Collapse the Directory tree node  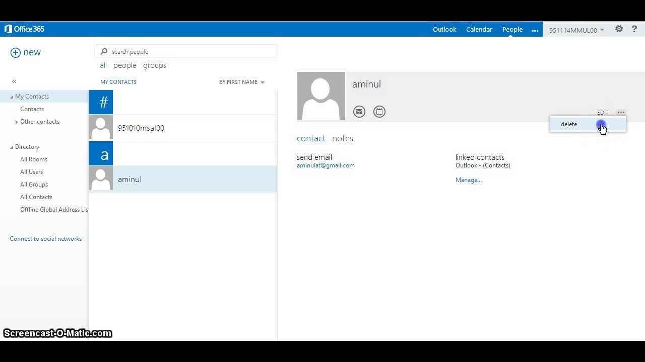point(12,147)
